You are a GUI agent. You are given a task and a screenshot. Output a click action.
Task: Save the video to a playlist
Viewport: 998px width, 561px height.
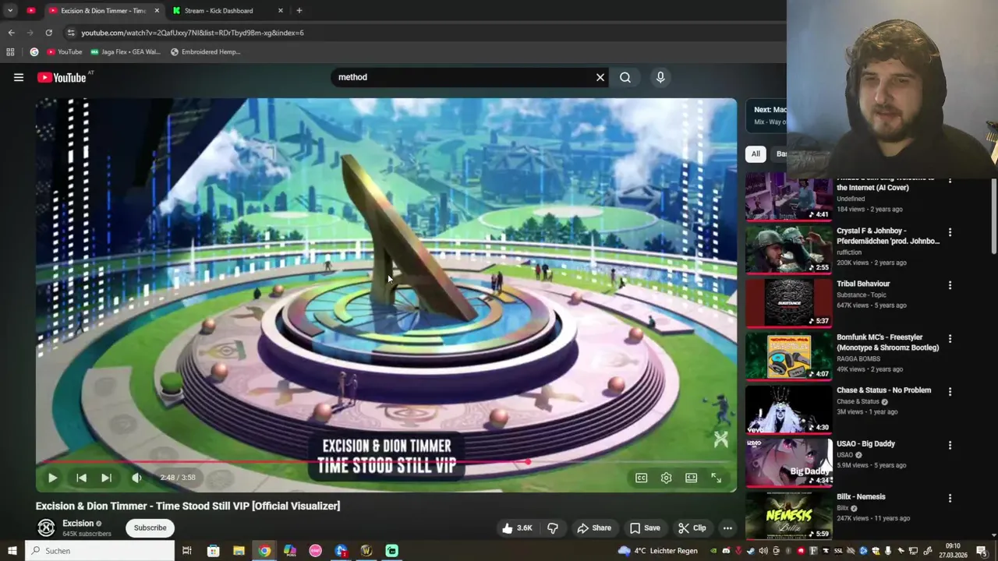(645, 527)
